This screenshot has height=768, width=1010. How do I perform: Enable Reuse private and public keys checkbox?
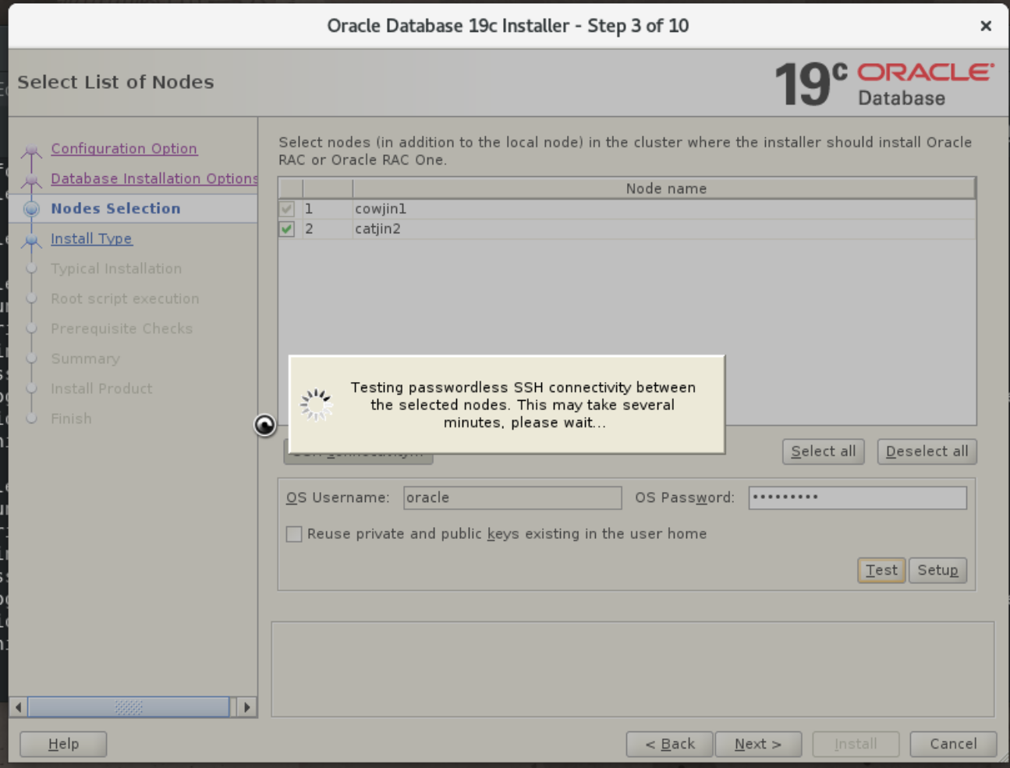[x=294, y=534]
